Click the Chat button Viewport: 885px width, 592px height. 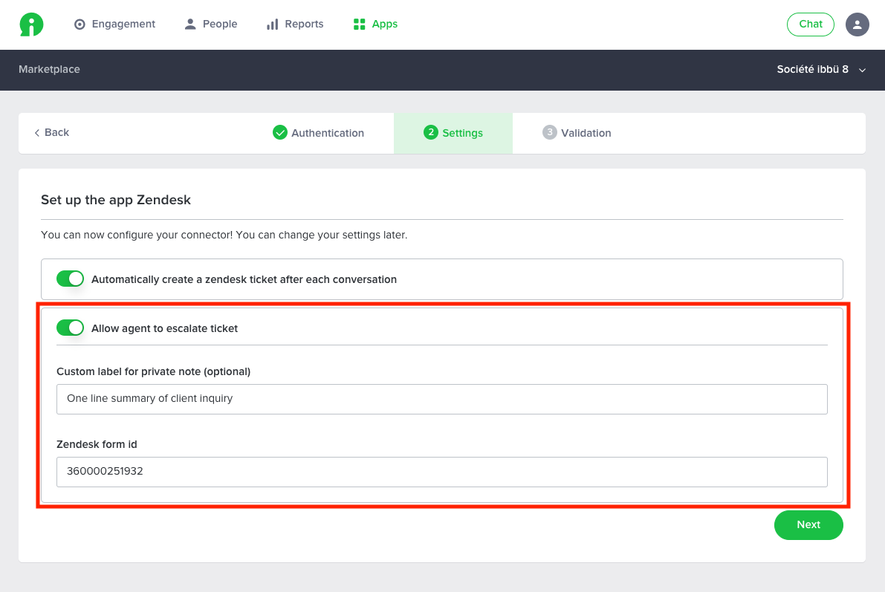(811, 25)
